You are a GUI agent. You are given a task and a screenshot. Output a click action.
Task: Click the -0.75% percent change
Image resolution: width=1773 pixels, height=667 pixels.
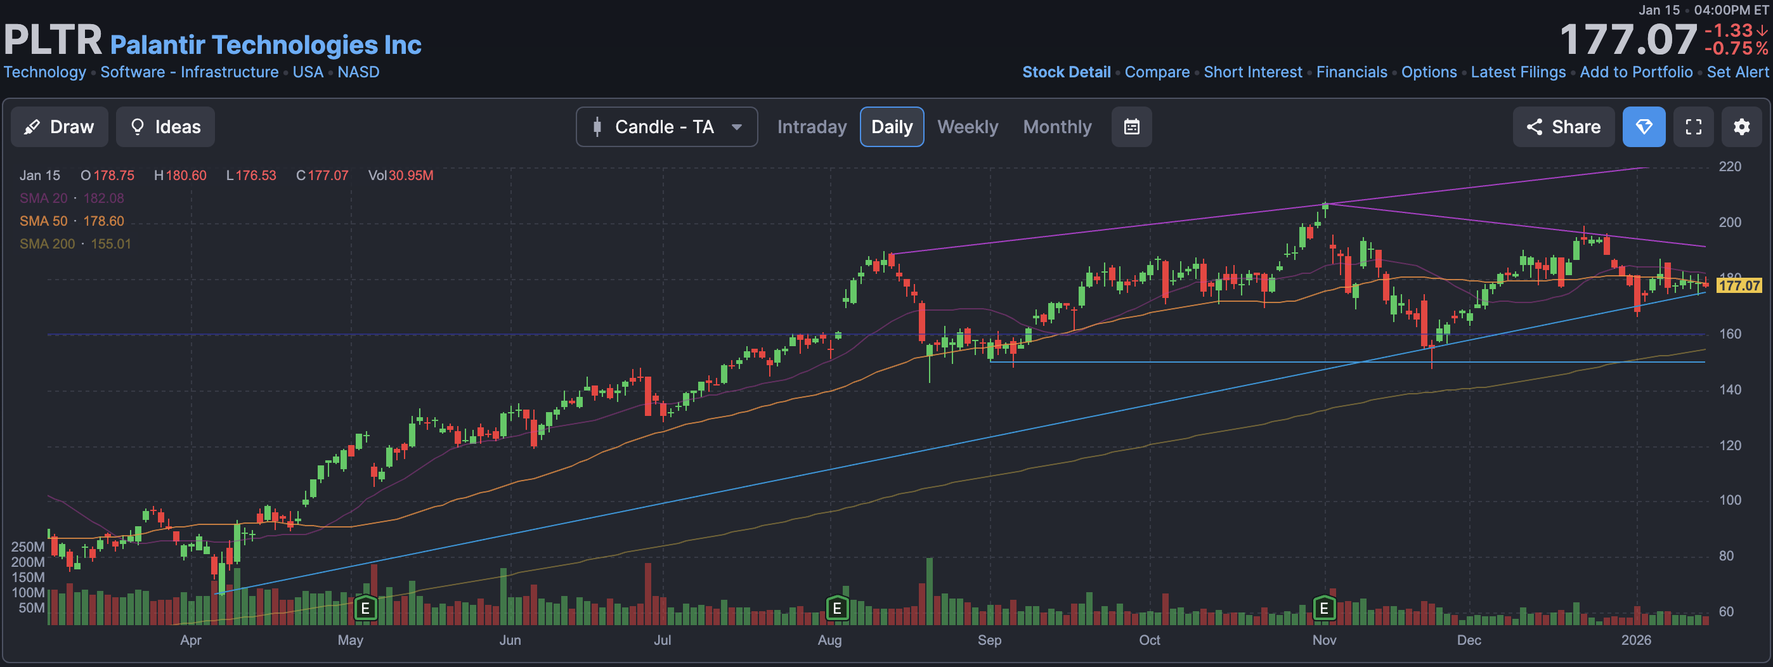point(1736,48)
